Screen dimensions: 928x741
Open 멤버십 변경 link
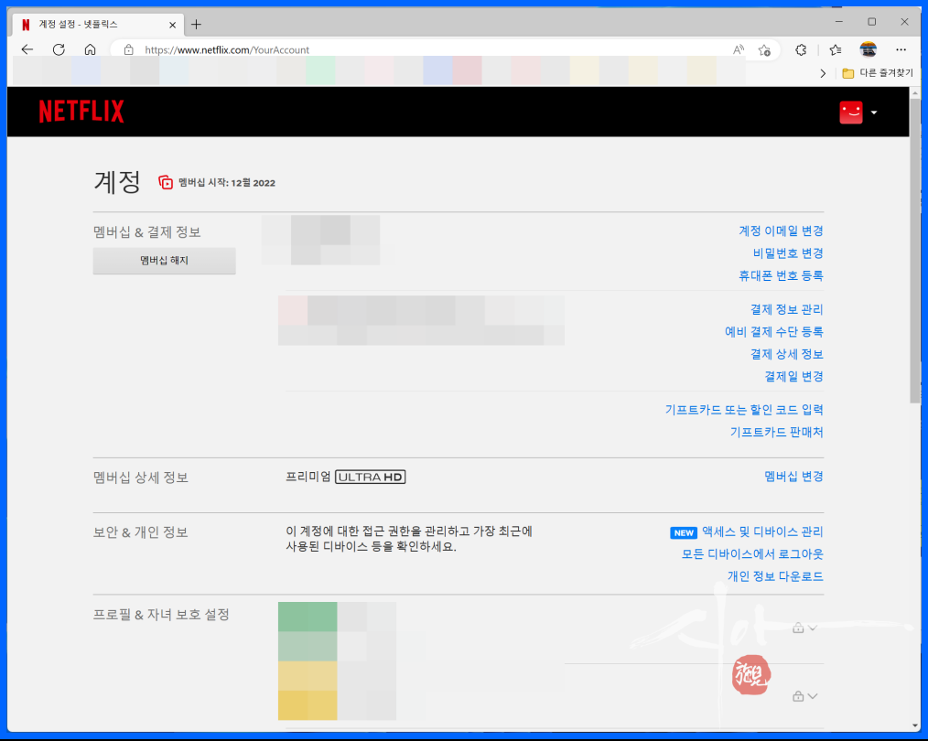793,477
